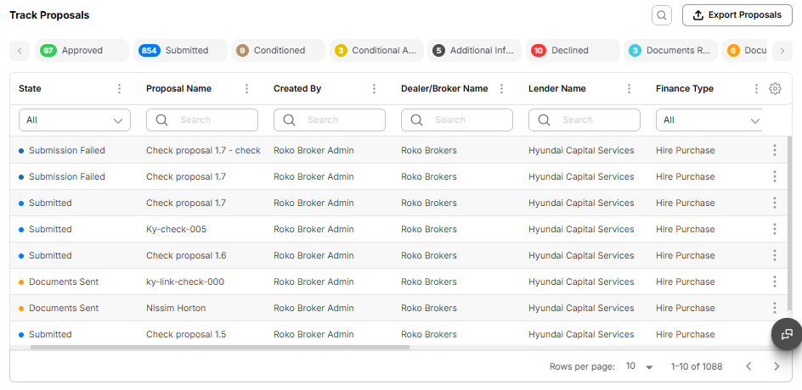Click the State column header
Image resolution: width=802 pixels, height=390 pixels.
coord(30,89)
